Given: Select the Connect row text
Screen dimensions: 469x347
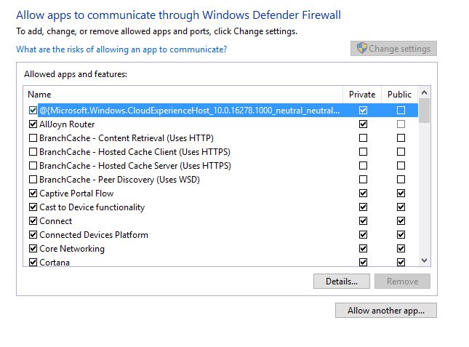Looking at the screenshot, I should coord(56,220).
